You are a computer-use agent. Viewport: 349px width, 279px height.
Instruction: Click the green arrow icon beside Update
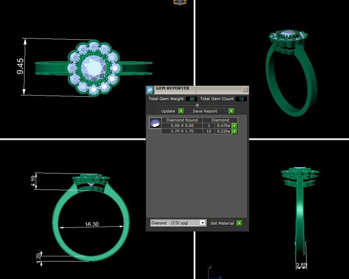pos(180,111)
